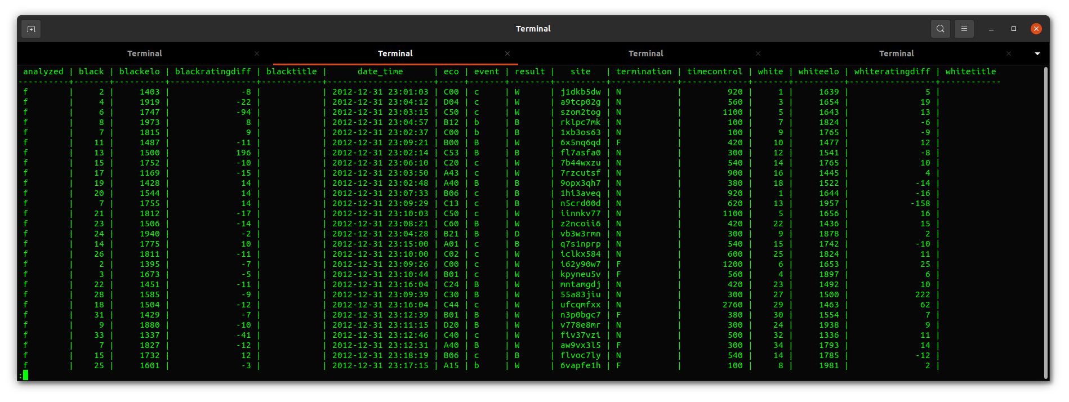
Task: Close the fourth Terminal tab
Action: [x=1009, y=53]
